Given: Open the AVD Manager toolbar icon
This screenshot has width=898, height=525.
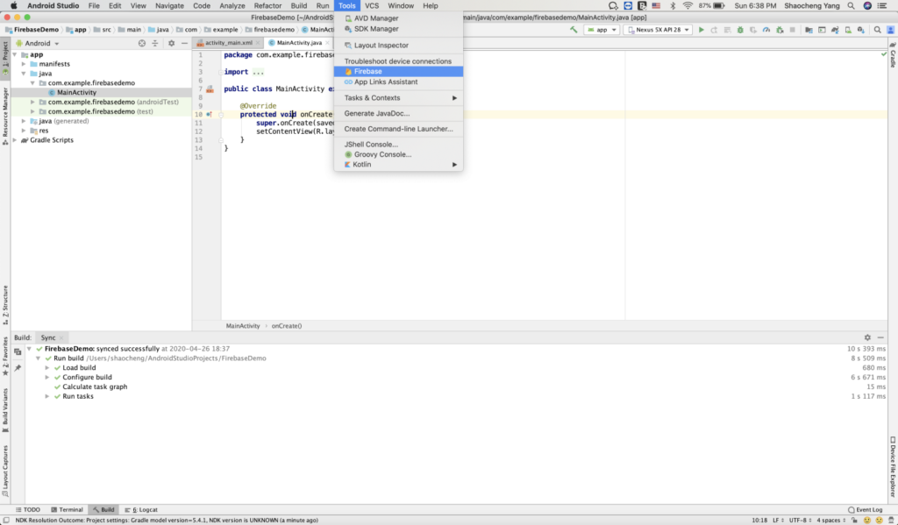Looking at the screenshot, I should 848,30.
